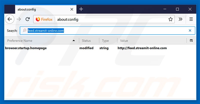The height and width of the screenshot is (104, 200).
Task: Reload the page with the refresh icon
Action: click(28, 19)
